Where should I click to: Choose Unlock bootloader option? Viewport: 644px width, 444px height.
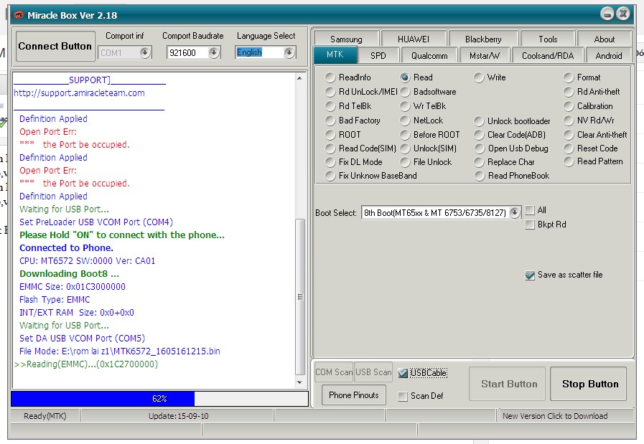tap(478, 121)
